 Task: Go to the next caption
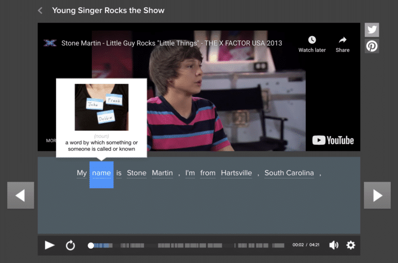coord(377,196)
